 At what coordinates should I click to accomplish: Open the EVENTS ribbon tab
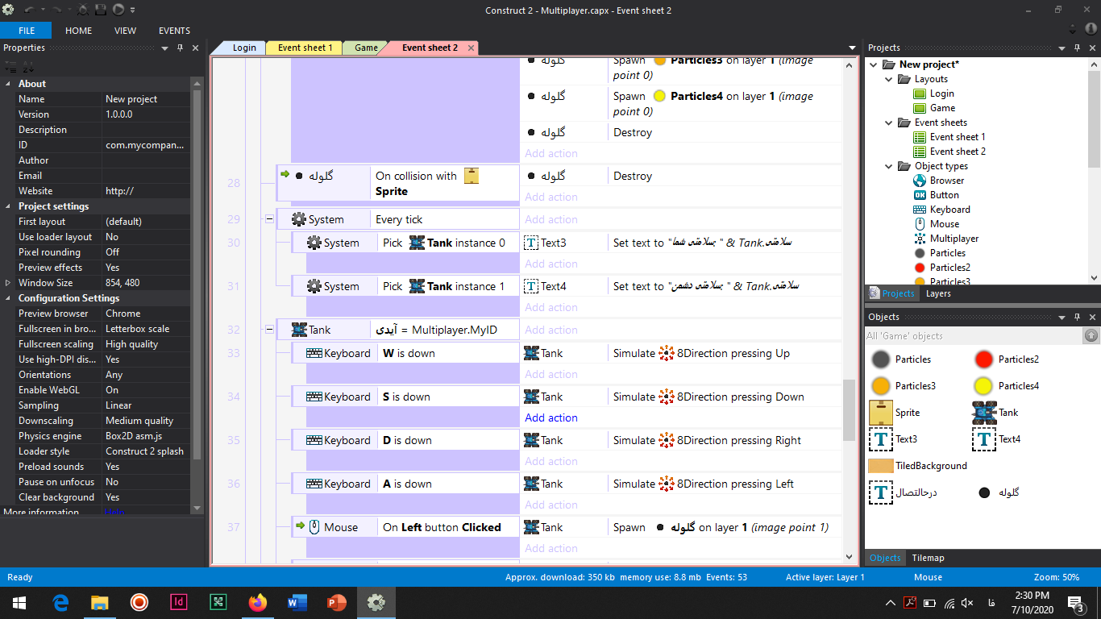tap(174, 31)
